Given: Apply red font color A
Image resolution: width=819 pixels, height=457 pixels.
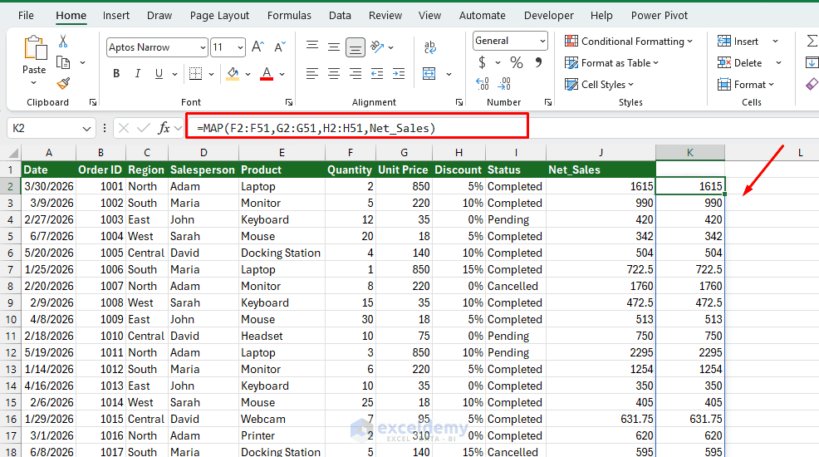Looking at the screenshot, I should 267,74.
